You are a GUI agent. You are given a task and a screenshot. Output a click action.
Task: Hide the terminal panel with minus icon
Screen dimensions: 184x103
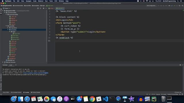pos(183,65)
